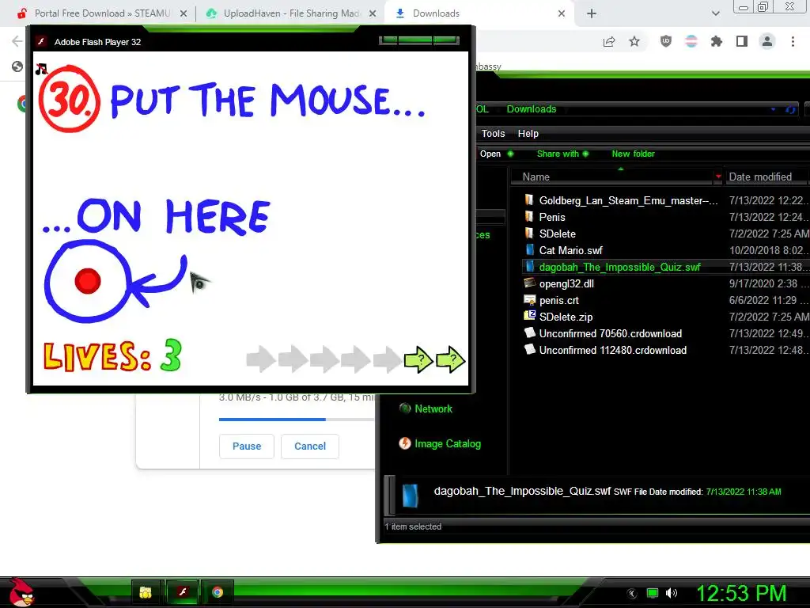Open the address bar history dropdown
The image size is (810, 608).
point(774,109)
